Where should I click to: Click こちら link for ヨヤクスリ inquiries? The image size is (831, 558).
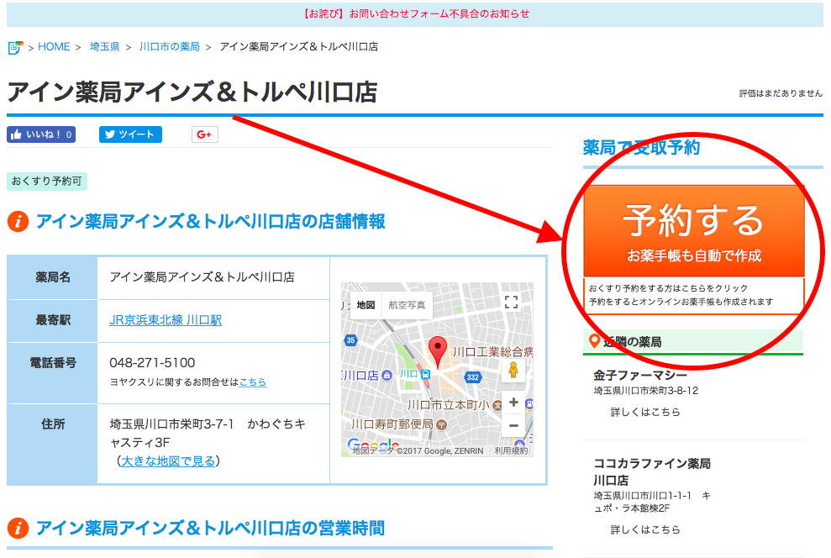tap(252, 382)
